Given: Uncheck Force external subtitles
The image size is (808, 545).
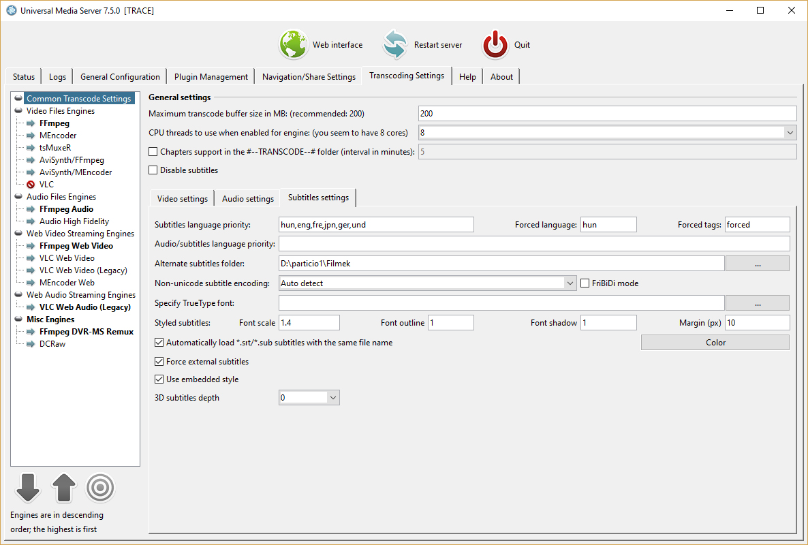Looking at the screenshot, I should point(159,362).
